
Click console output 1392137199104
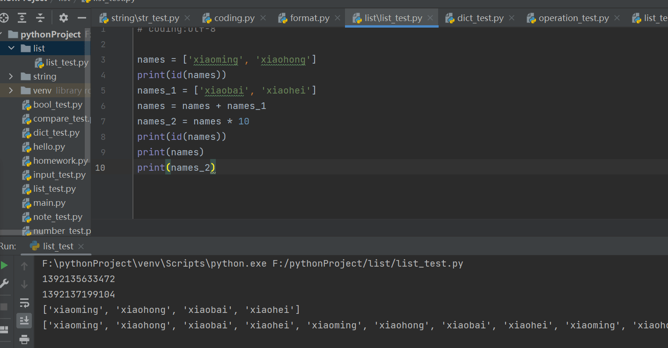tap(79, 294)
